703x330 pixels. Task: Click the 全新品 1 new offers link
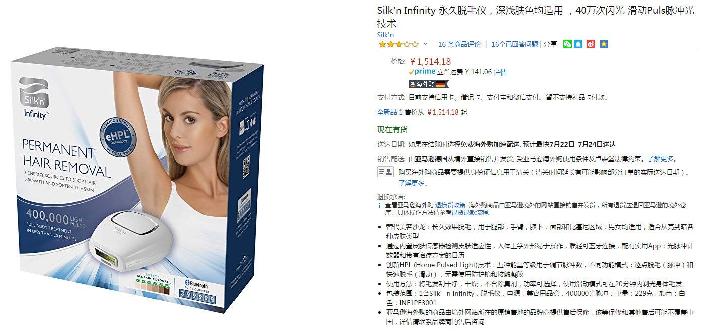click(x=390, y=112)
